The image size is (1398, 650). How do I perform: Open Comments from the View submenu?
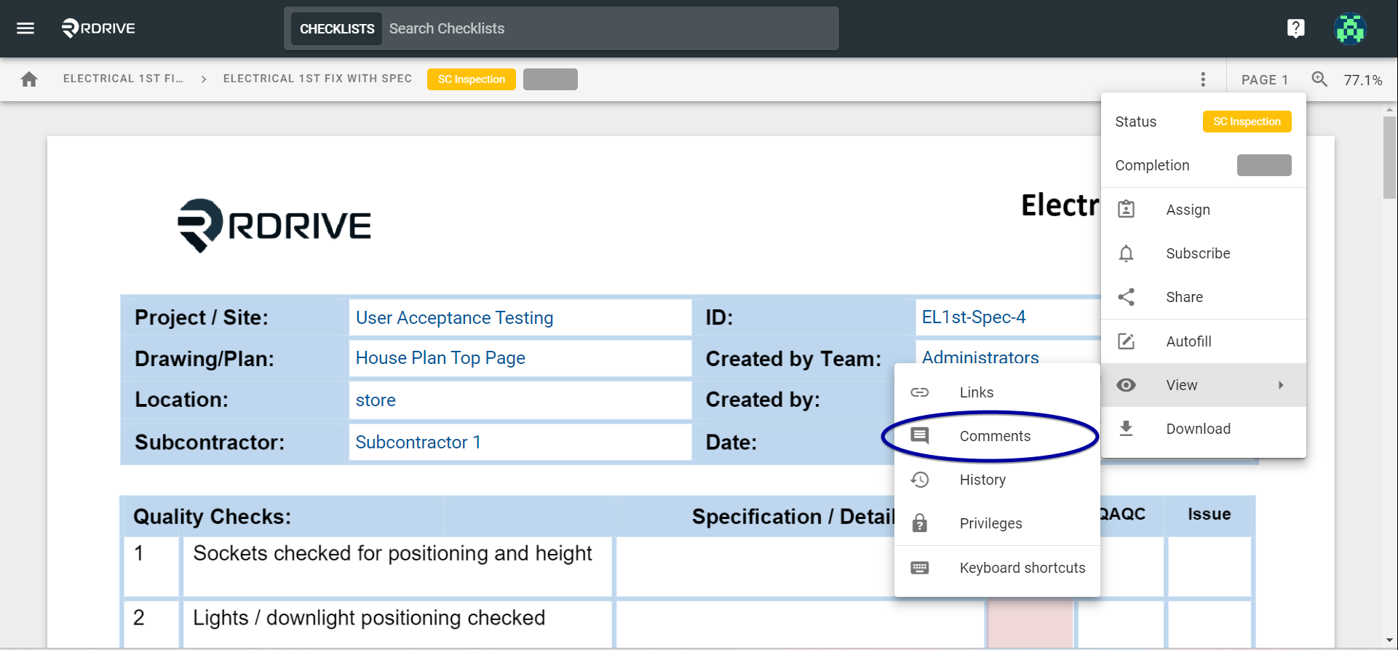pyautogui.click(x=997, y=436)
